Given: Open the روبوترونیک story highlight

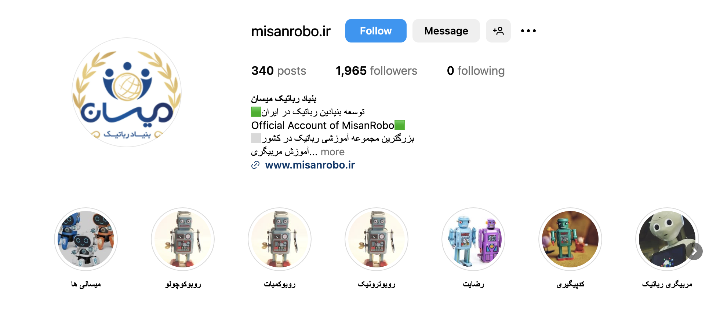Looking at the screenshot, I should pos(377,239).
